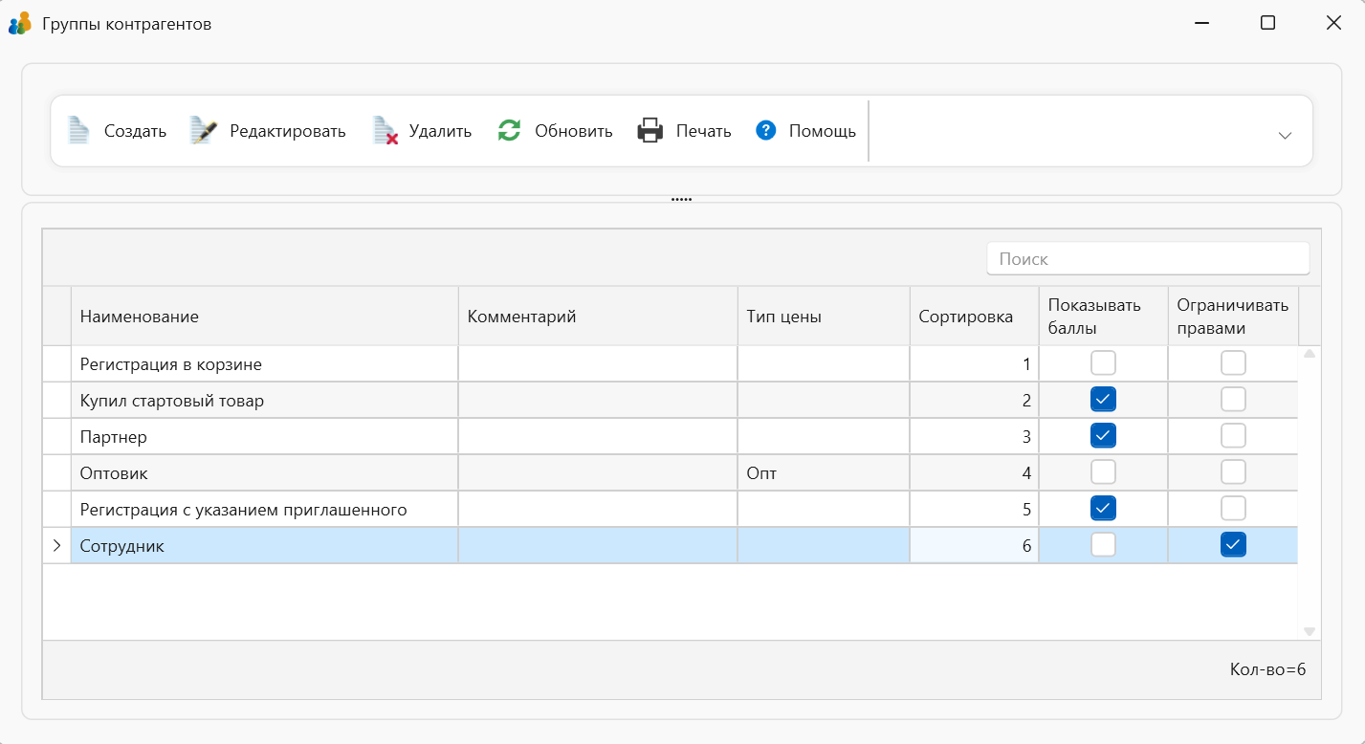Click the blue Помощь question icon
Viewport: 1365px width, 744px height.
[x=765, y=130]
